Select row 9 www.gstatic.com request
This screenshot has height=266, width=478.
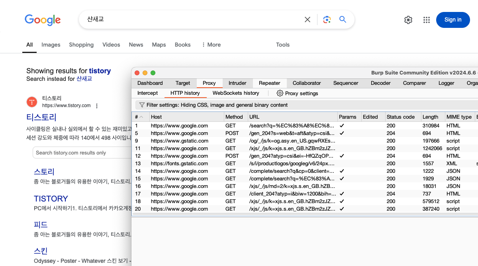point(305,141)
